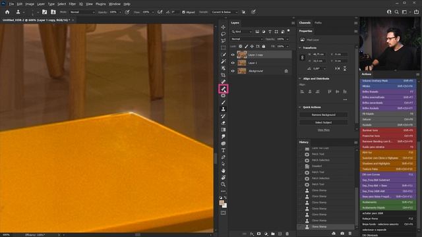The image size is (422, 237).
Task: Select the Move tool
Action: [x=223, y=27]
